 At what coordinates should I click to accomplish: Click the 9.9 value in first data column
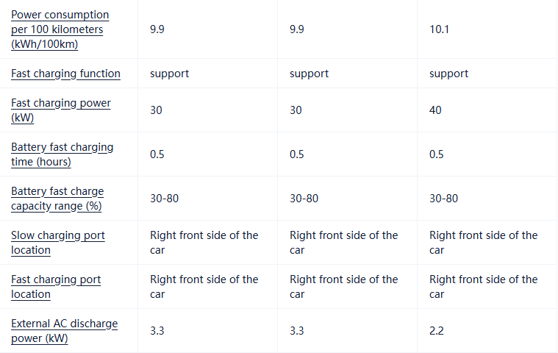[157, 29]
